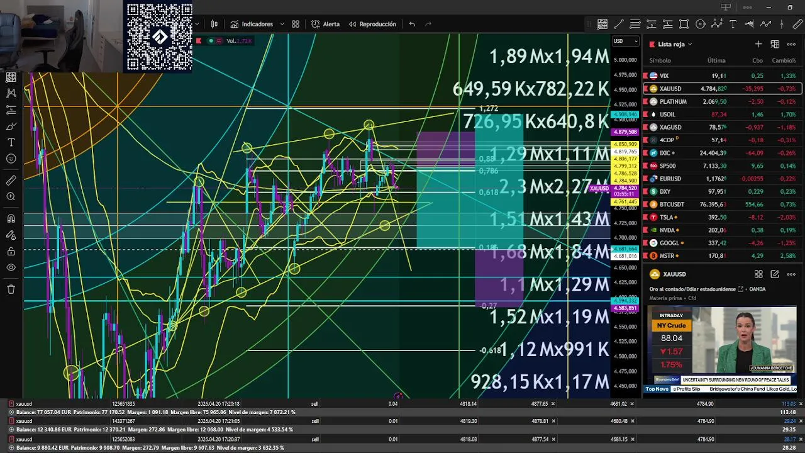The height and width of the screenshot is (453, 805).
Task: Open grid view in XAUUSD details panel
Action: click(758, 274)
